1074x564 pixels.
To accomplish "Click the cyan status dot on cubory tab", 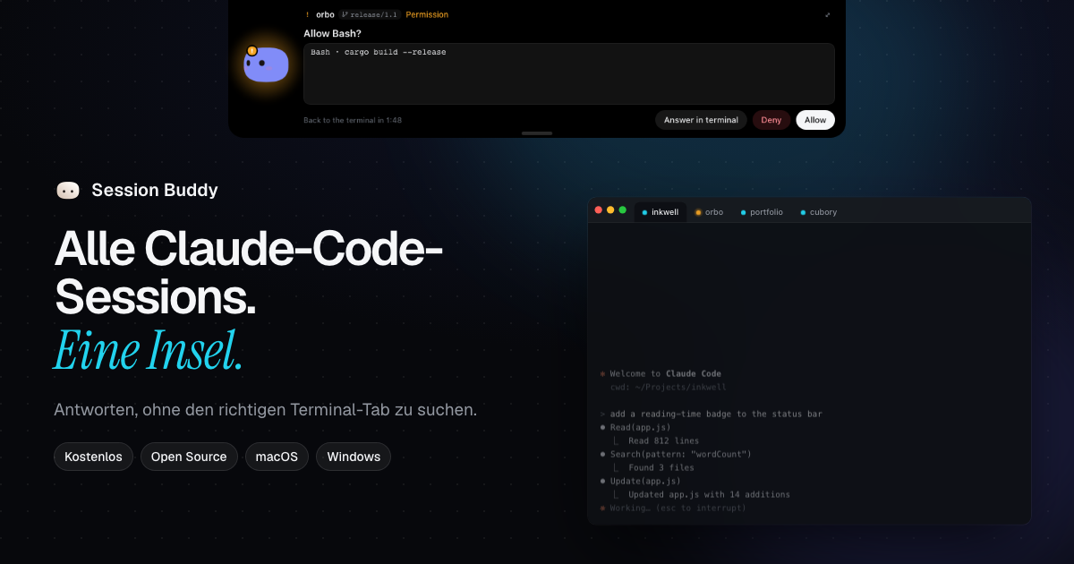I will tap(803, 212).
